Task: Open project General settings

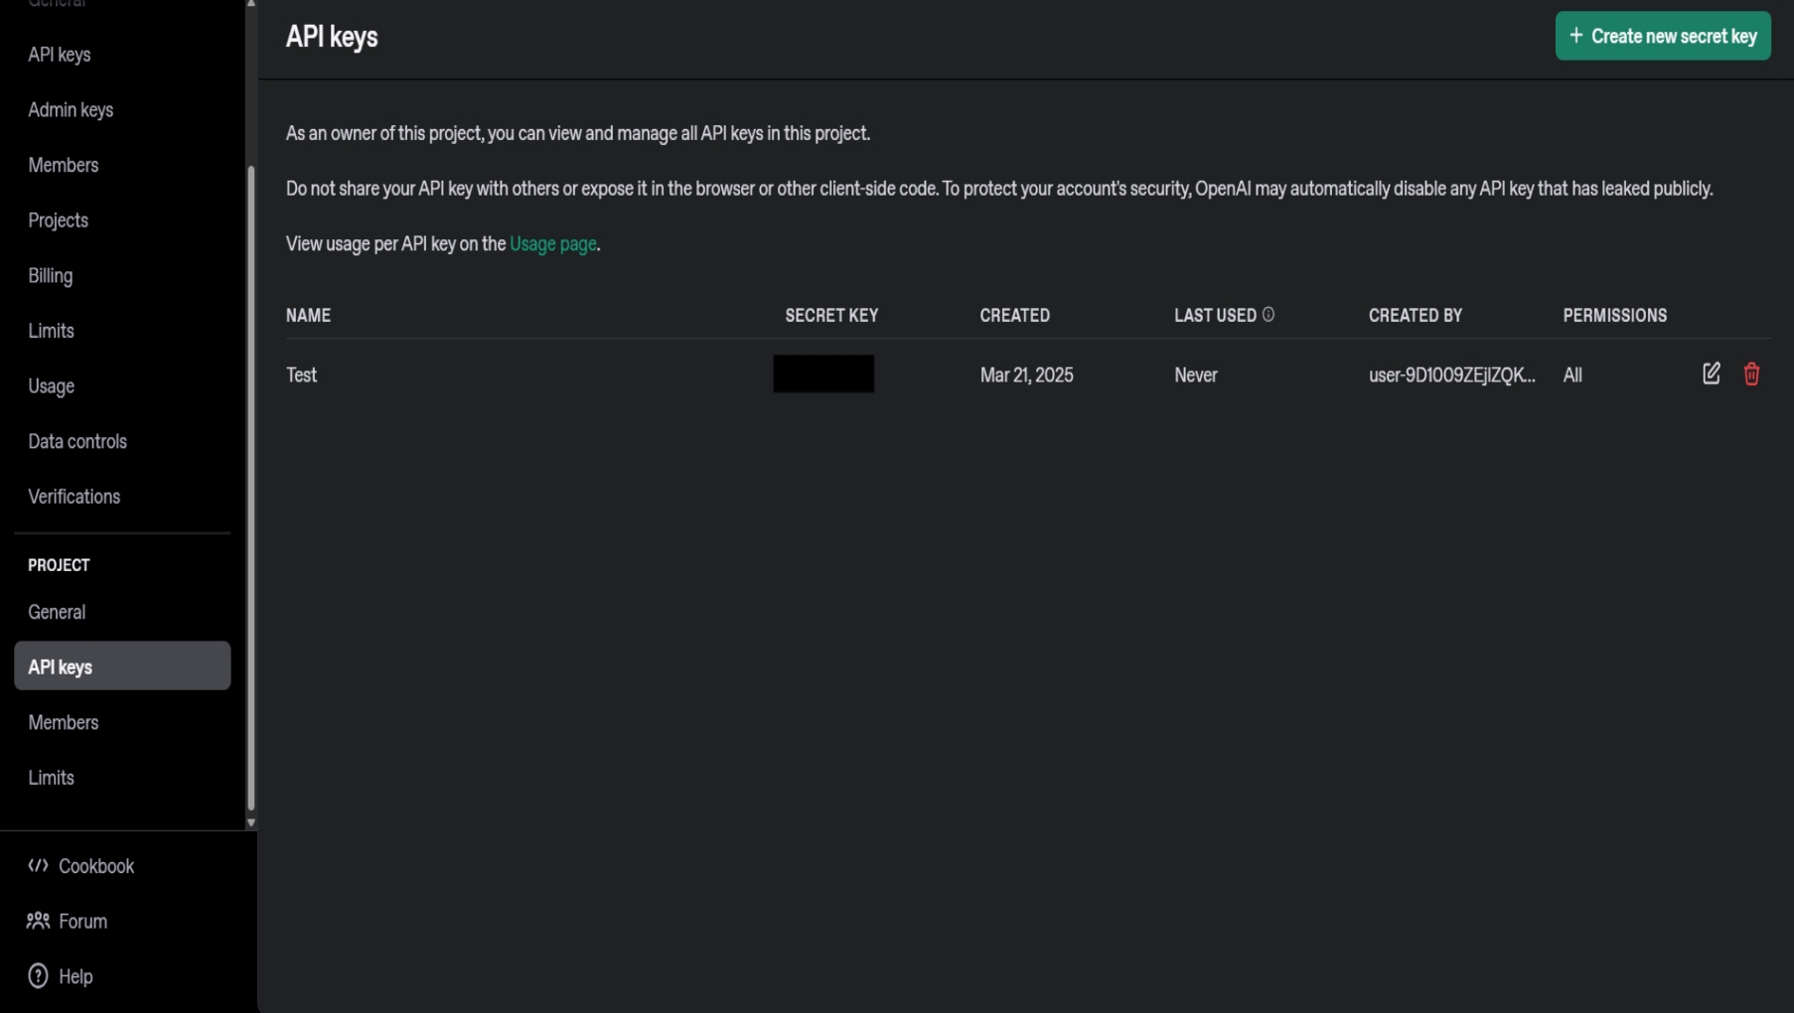Action: (57, 612)
